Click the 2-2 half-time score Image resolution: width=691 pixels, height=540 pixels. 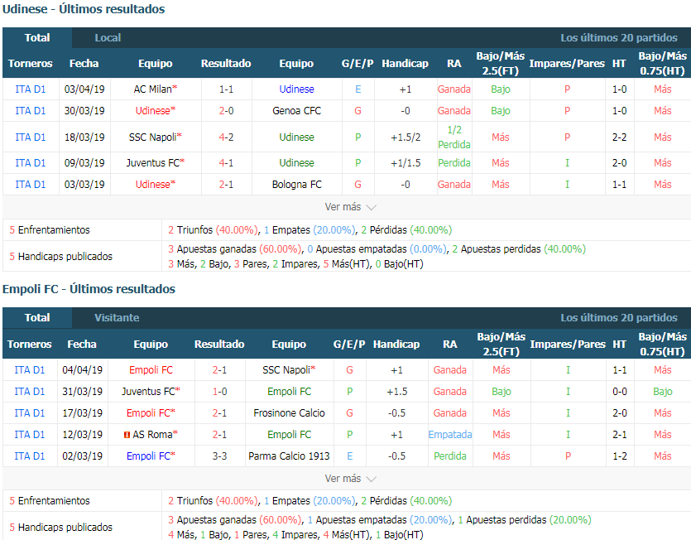(x=619, y=137)
